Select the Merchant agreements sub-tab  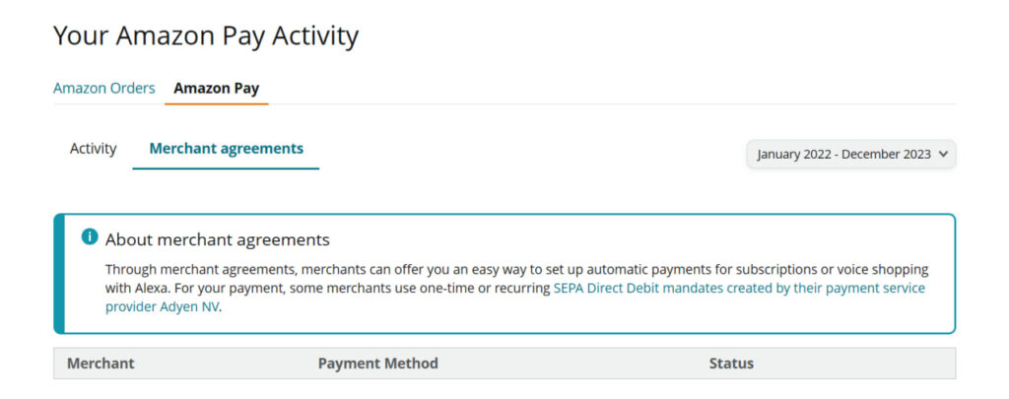tap(226, 149)
